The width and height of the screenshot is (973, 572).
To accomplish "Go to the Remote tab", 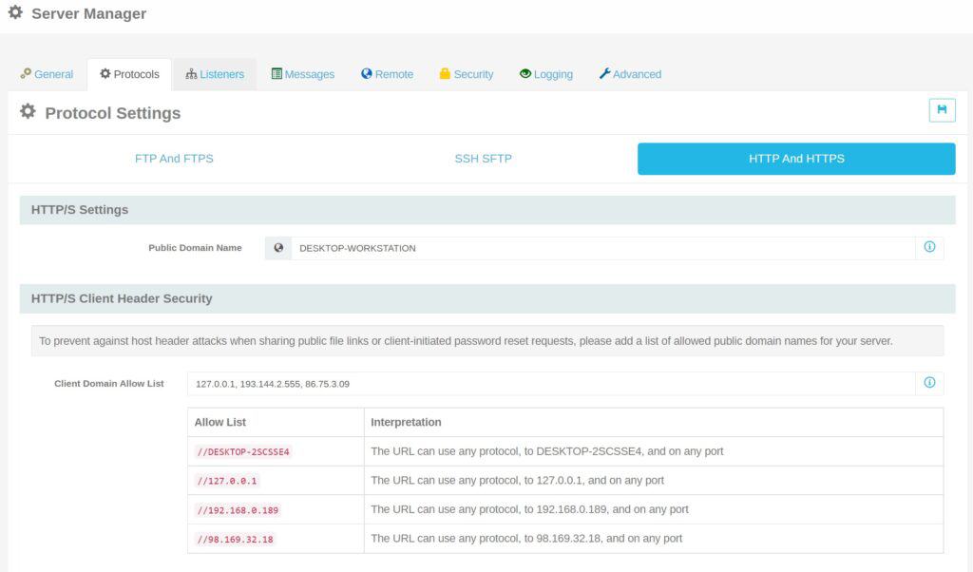I will (x=388, y=74).
